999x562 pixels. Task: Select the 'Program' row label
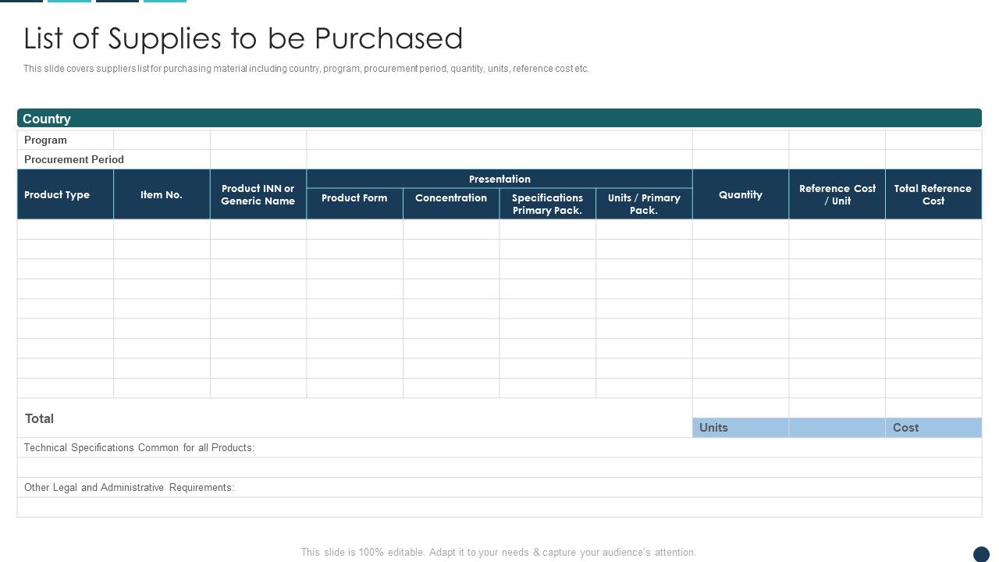45,140
